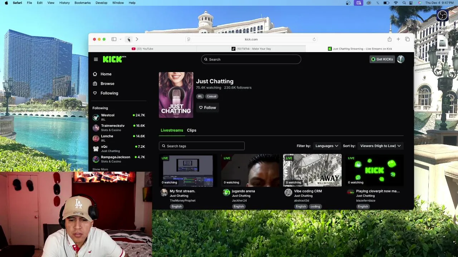Viewport: 458px width, 257px height.
Task: Open the History menu
Action: (x=64, y=3)
